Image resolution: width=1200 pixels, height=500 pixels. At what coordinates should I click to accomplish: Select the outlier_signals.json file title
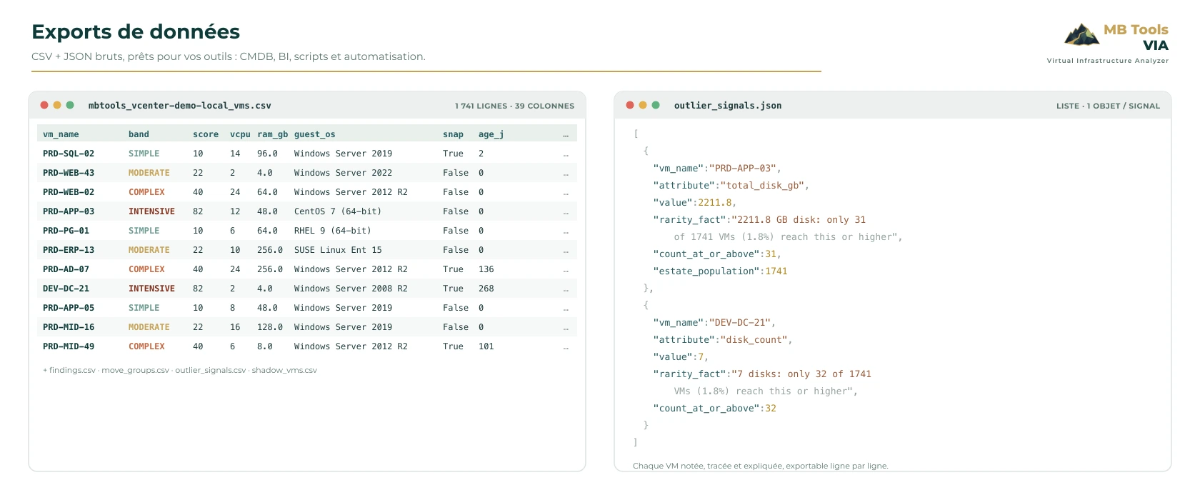728,106
